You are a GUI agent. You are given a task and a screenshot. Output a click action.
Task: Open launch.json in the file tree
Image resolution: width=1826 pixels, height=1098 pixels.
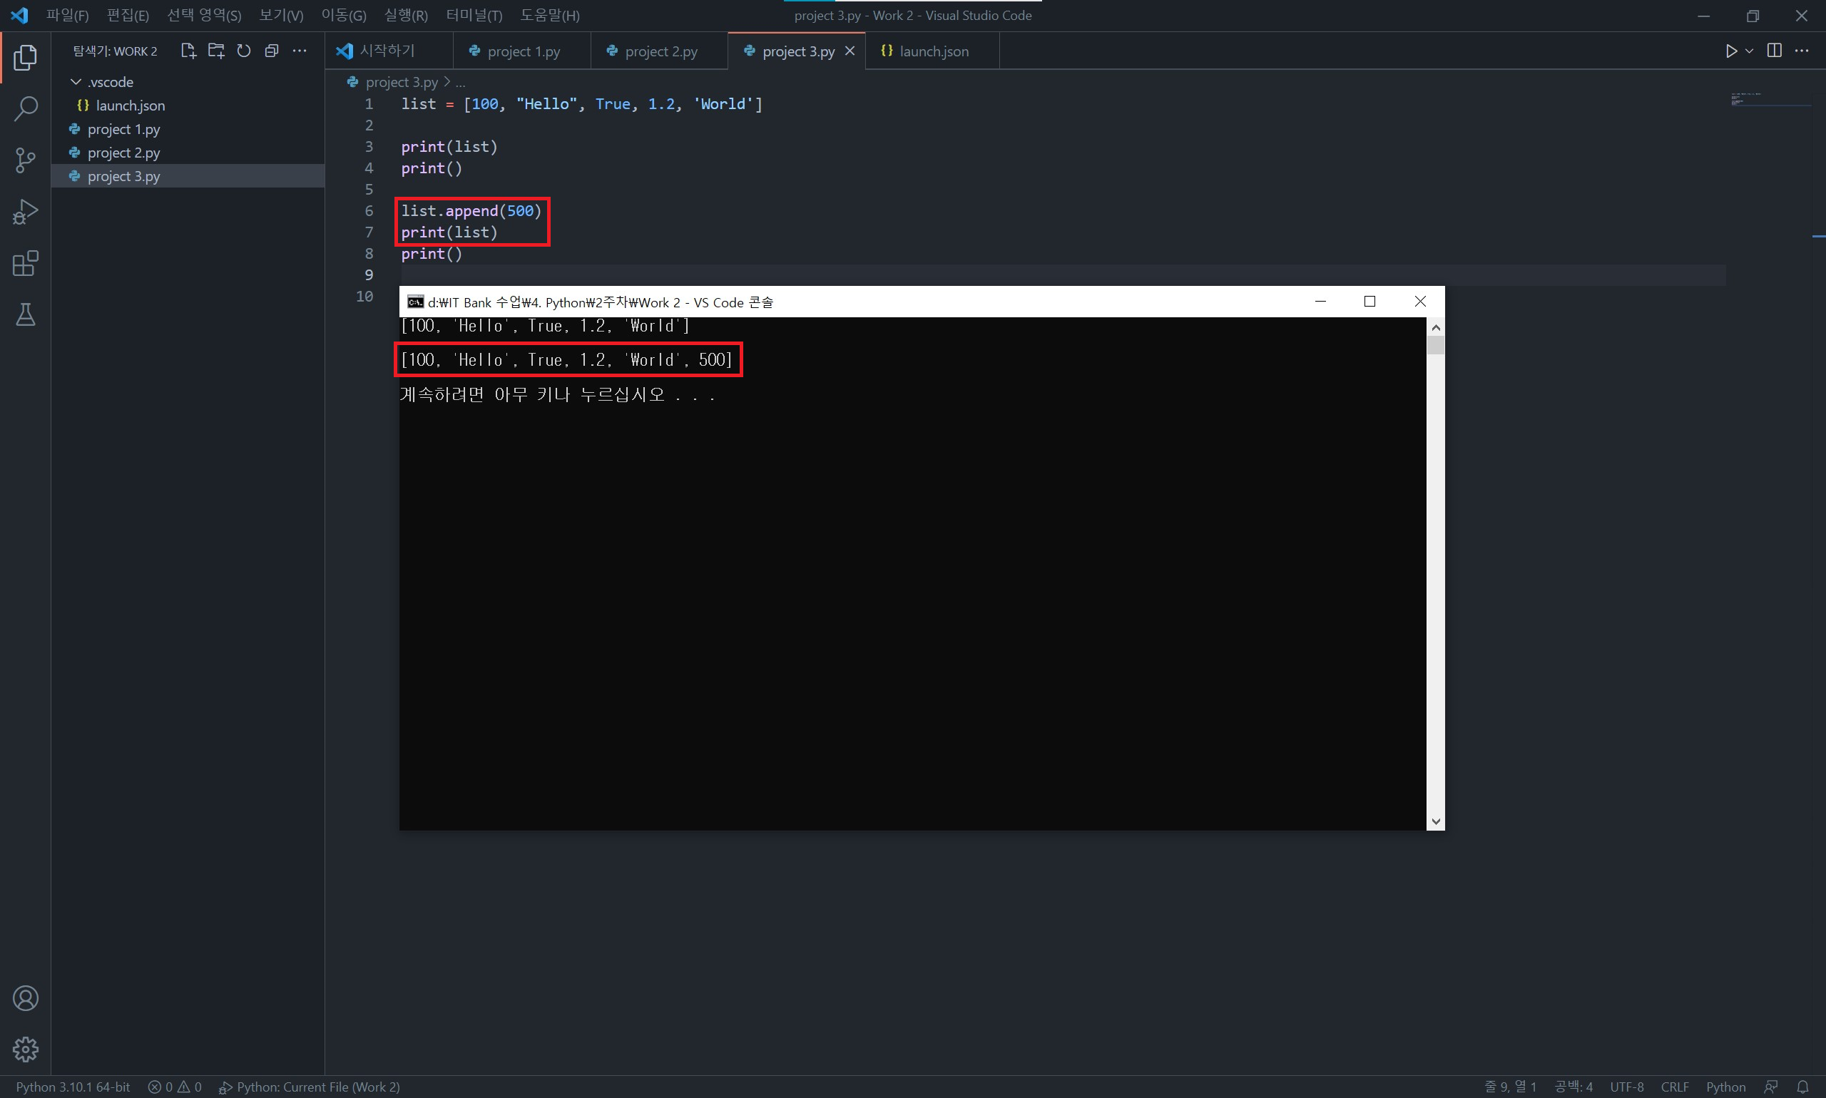[x=131, y=106]
